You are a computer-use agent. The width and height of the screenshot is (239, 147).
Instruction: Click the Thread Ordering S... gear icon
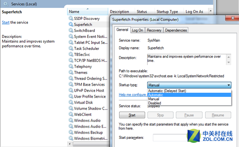(x=71, y=78)
